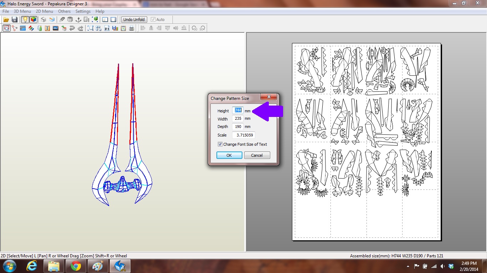Viewport: 487px width, 273px height.
Task: Click the volume speaker tray icon
Action: 442,266
